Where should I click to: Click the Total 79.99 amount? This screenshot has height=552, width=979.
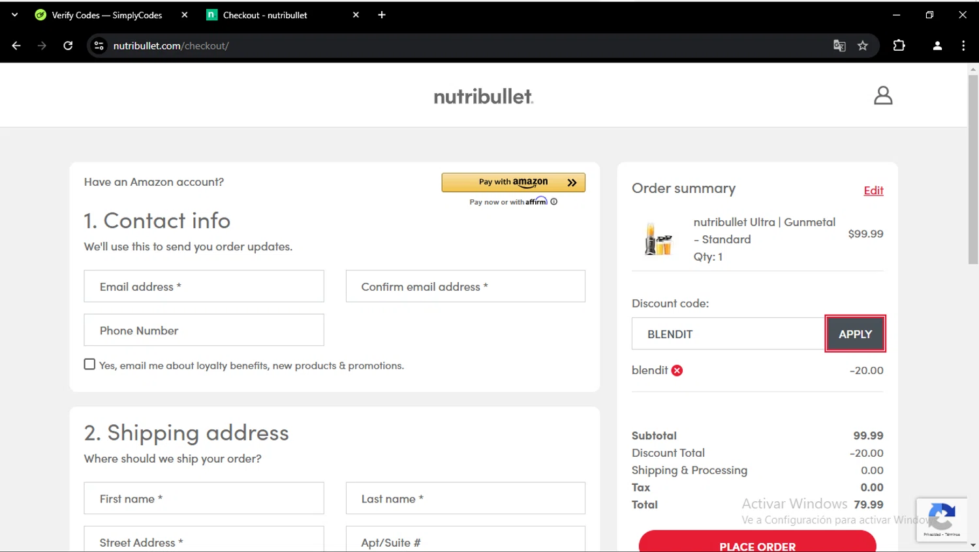[868, 504]
